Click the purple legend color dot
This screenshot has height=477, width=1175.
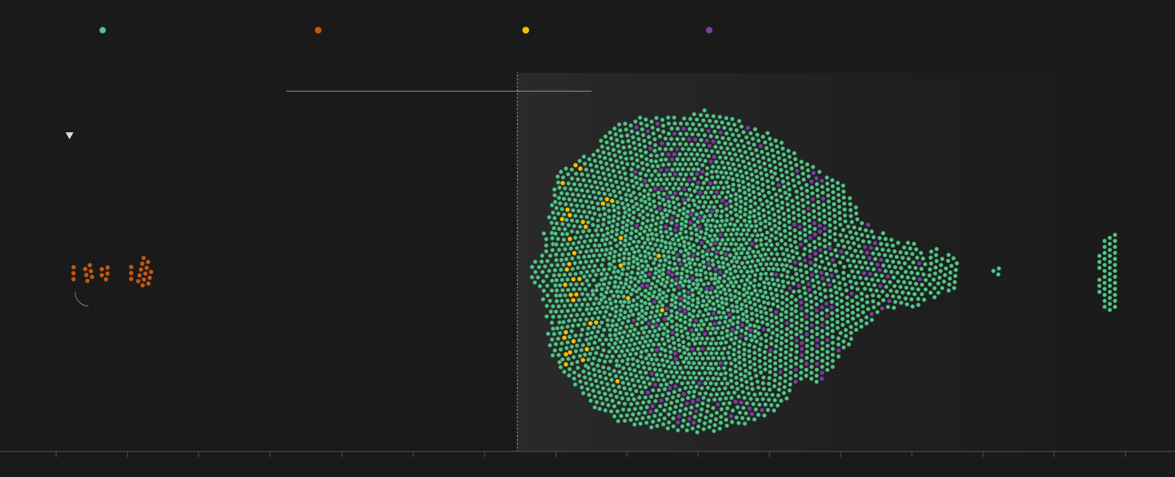[x=709, y=30]
